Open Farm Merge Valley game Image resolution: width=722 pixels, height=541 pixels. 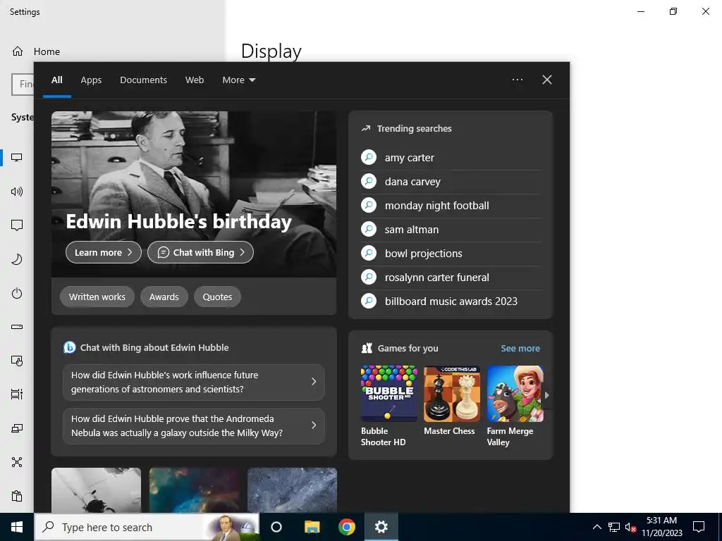point(515,406)
